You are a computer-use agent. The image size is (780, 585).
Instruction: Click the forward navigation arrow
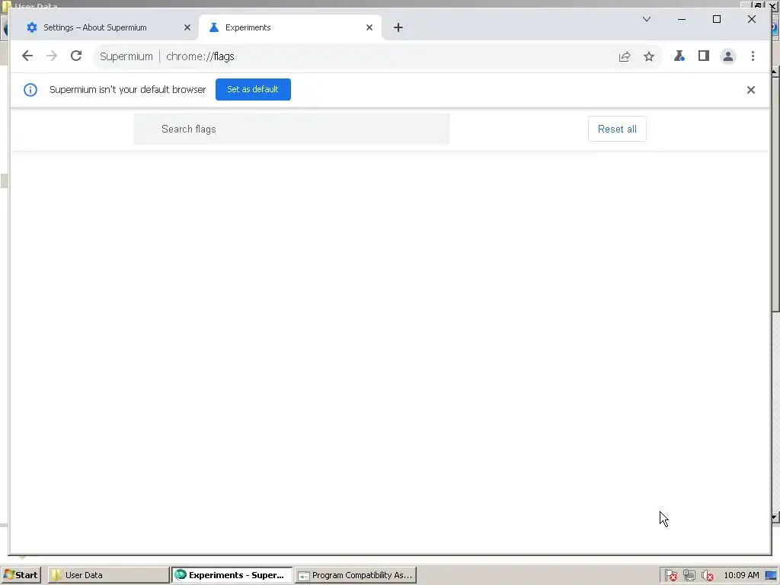click(52, 56)
